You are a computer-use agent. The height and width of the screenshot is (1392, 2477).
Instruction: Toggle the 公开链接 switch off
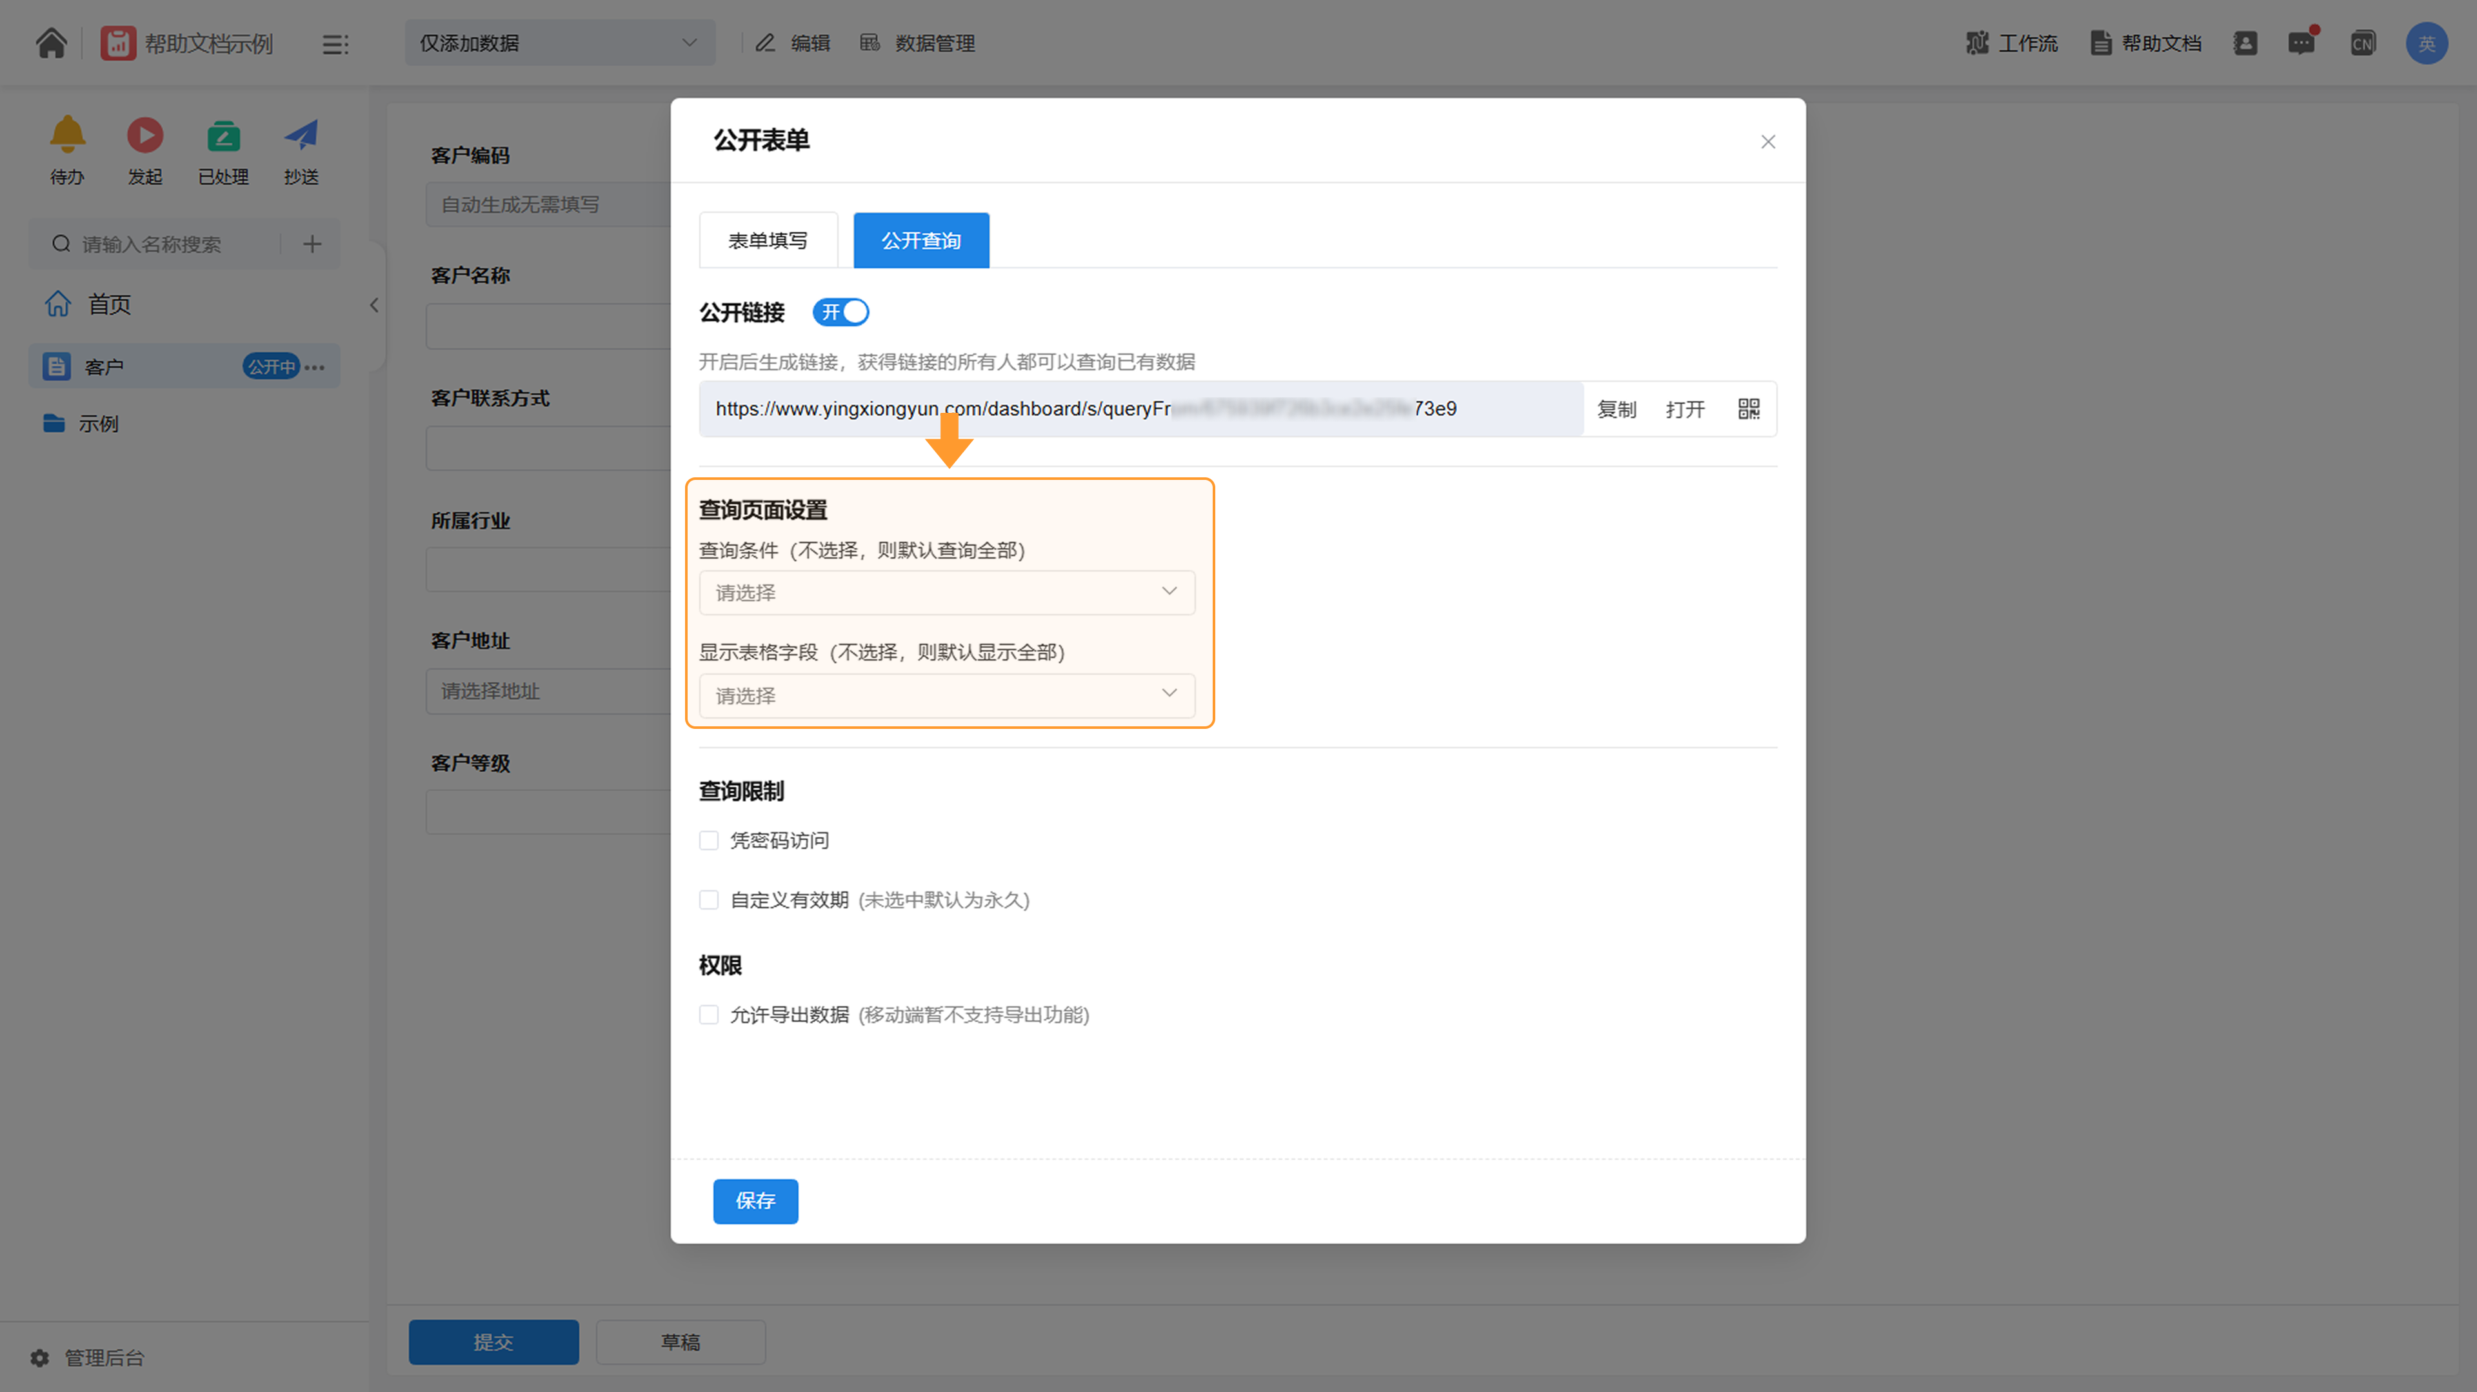pos(841,312)
